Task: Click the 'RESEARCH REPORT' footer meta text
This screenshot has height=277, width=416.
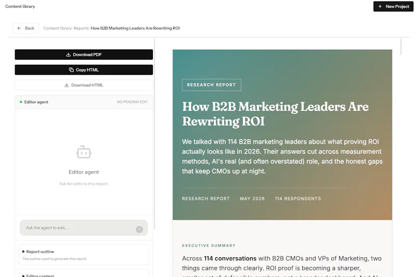Action: (206, 199)
